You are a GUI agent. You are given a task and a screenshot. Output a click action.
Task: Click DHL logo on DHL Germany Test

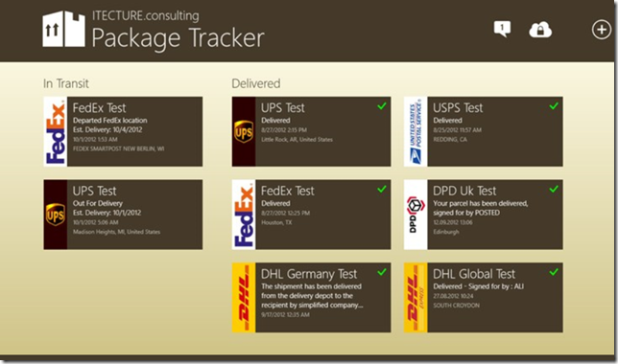pyautogui.click(x=244, y=298)
